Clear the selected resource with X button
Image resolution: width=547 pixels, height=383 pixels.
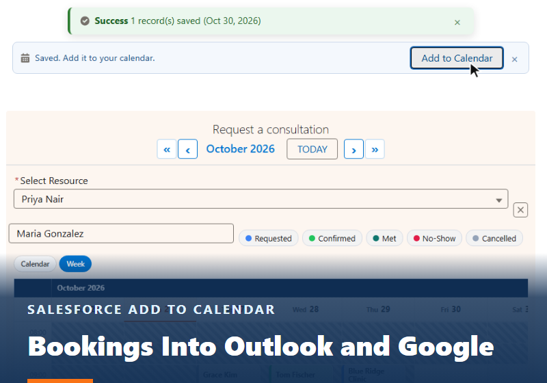tap(520, 210)
